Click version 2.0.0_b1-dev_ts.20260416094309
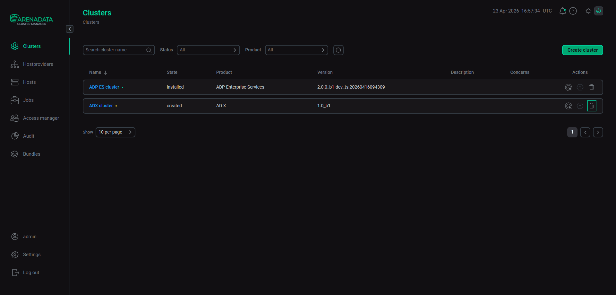This screenshot has height=295, width=616. (351, 87)
